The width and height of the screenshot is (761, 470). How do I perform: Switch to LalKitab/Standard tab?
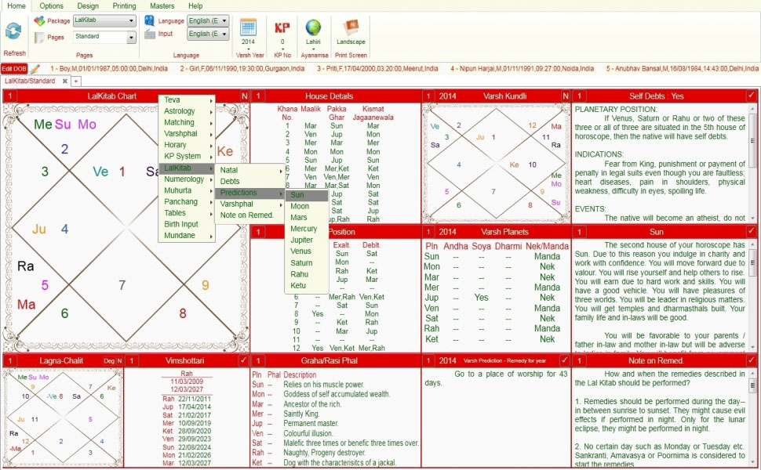click(x=30, y=81)
